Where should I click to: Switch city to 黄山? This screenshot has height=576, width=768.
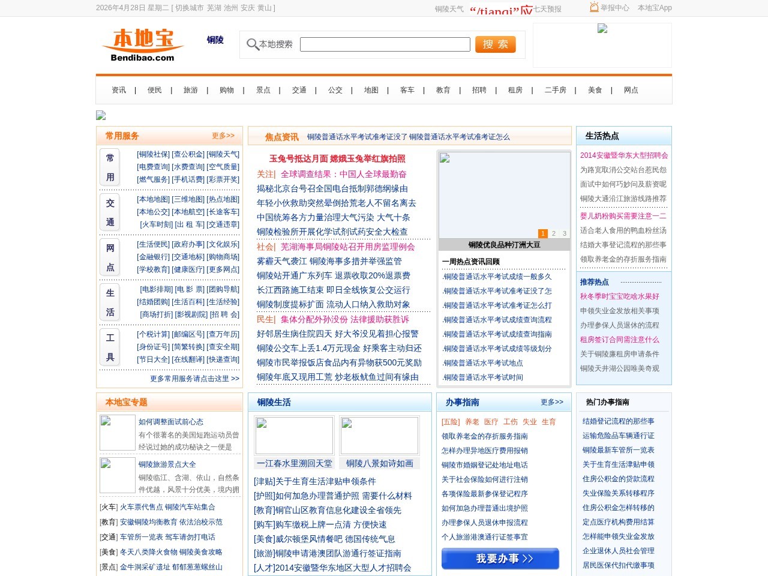(265, 8)
